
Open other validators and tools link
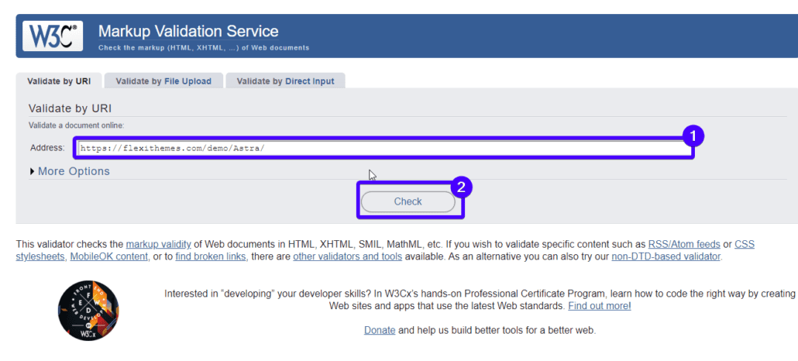(x=348, y=256)
